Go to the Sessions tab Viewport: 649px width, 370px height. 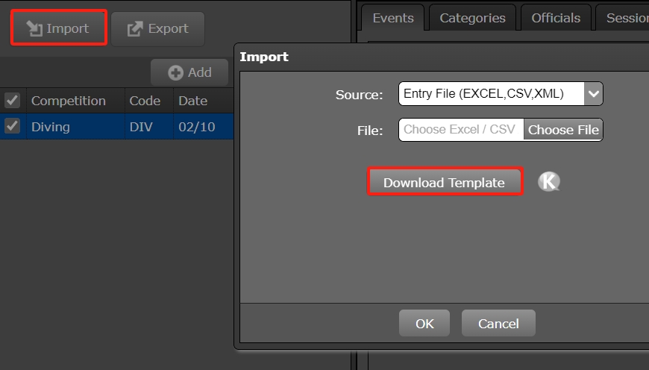625,18
